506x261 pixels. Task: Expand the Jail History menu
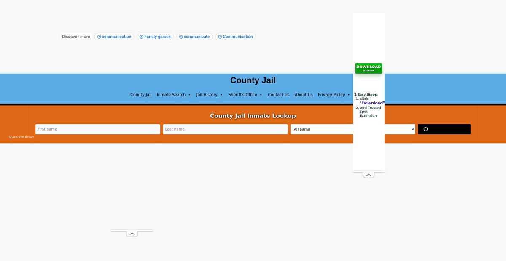(210, 95)
